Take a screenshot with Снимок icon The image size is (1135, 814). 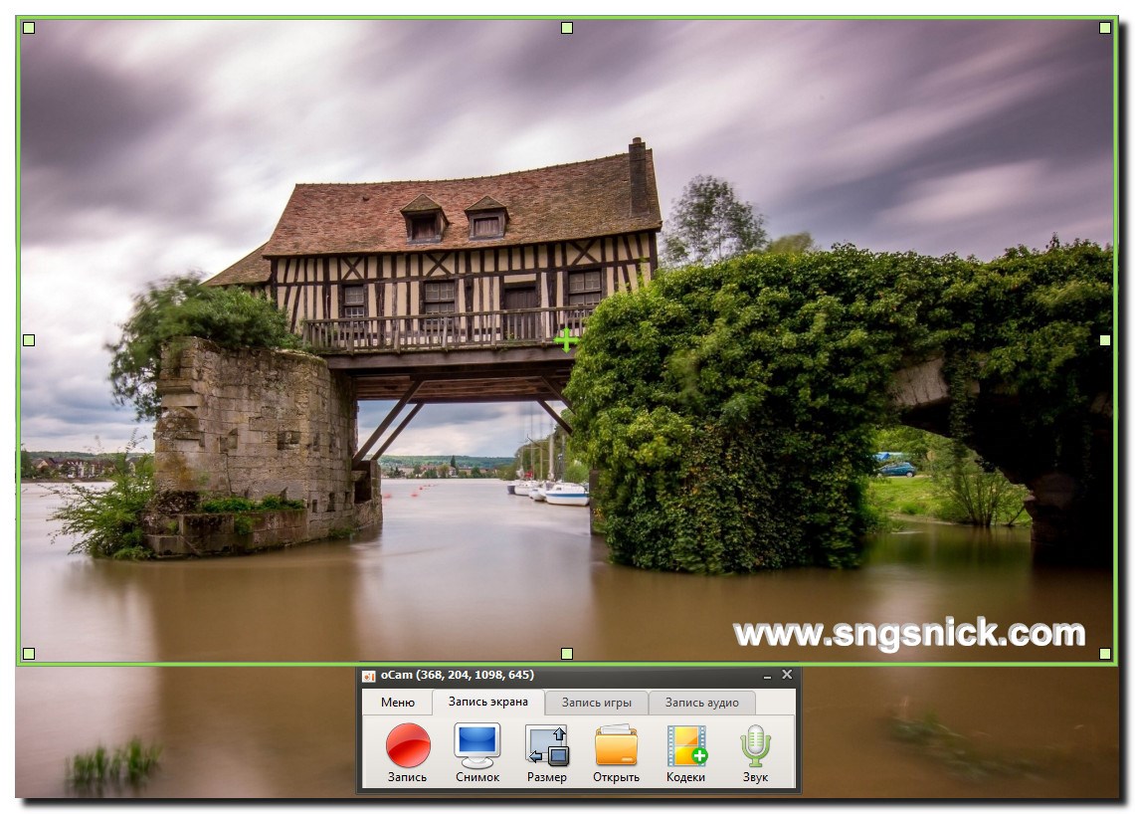click(477, 753)
